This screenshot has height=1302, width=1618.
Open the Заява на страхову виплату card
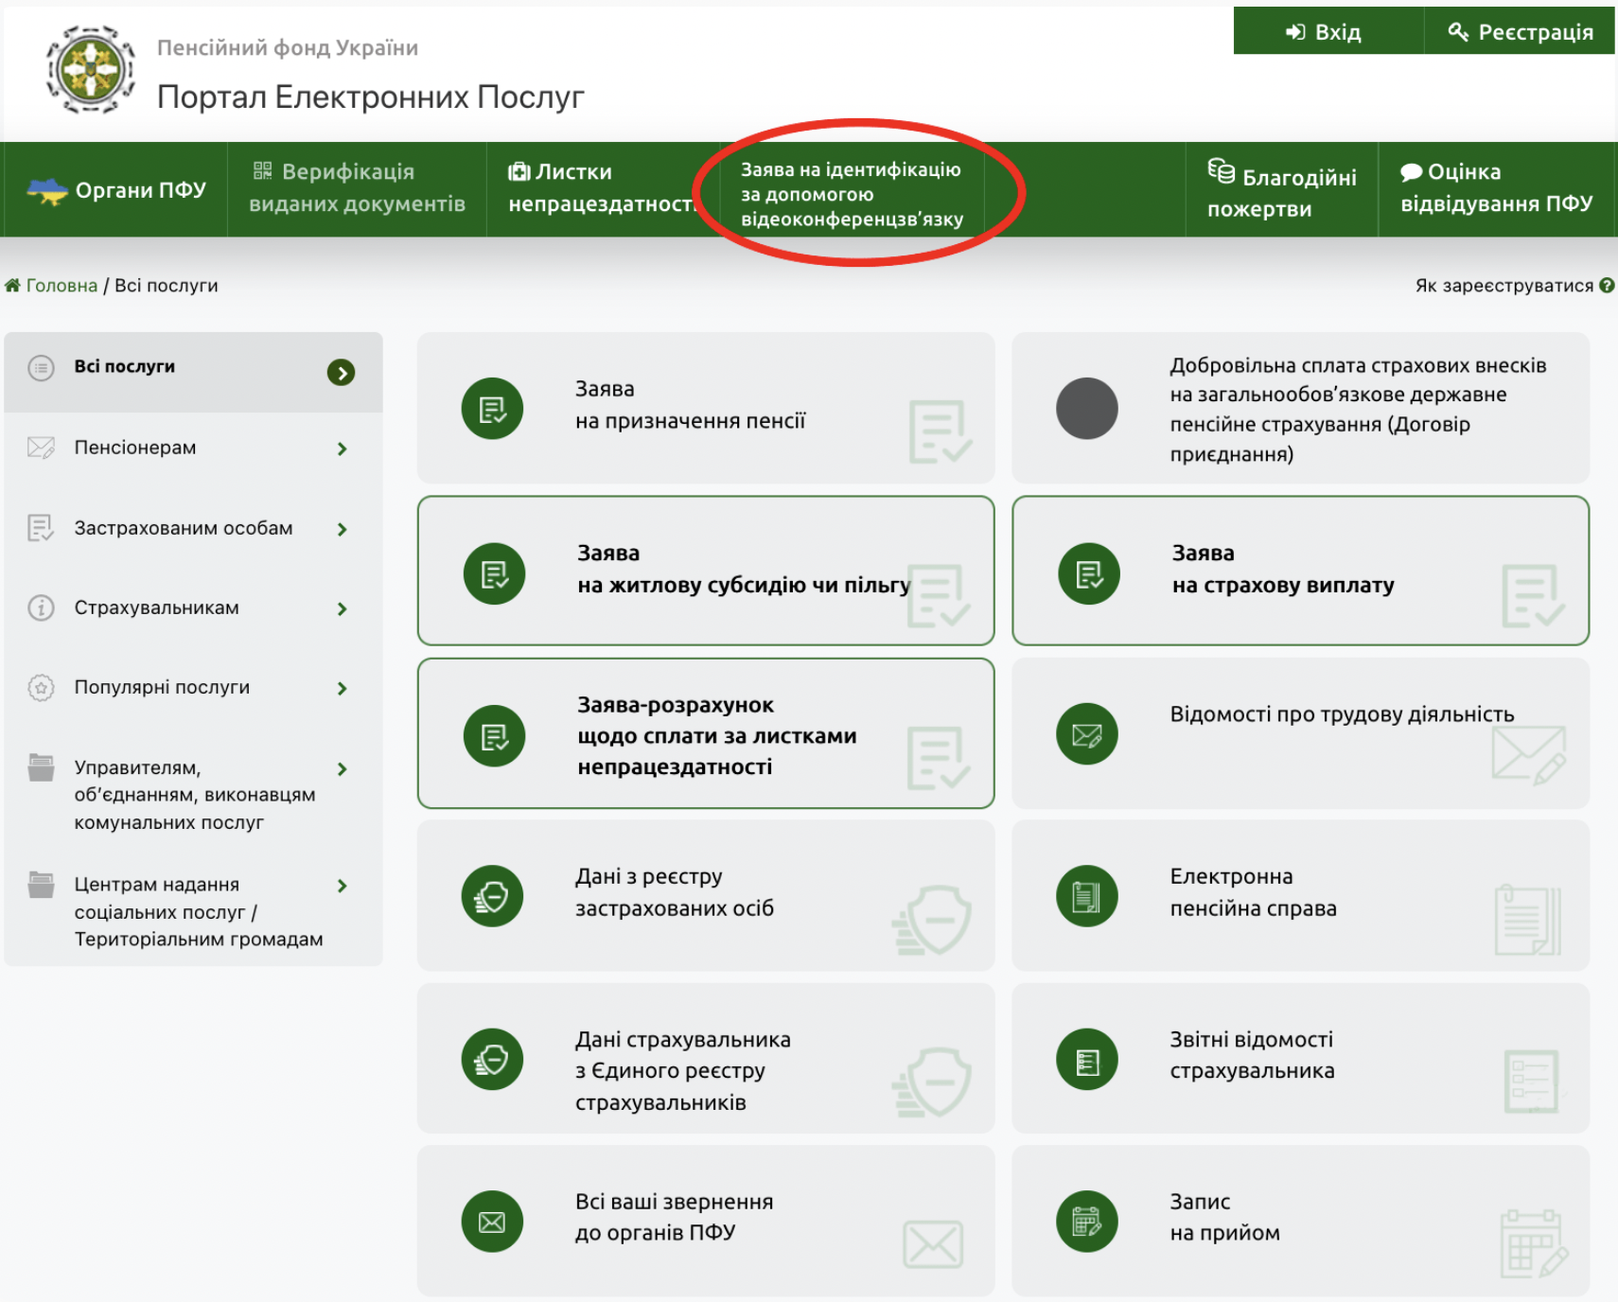[x=1300, y=571]
